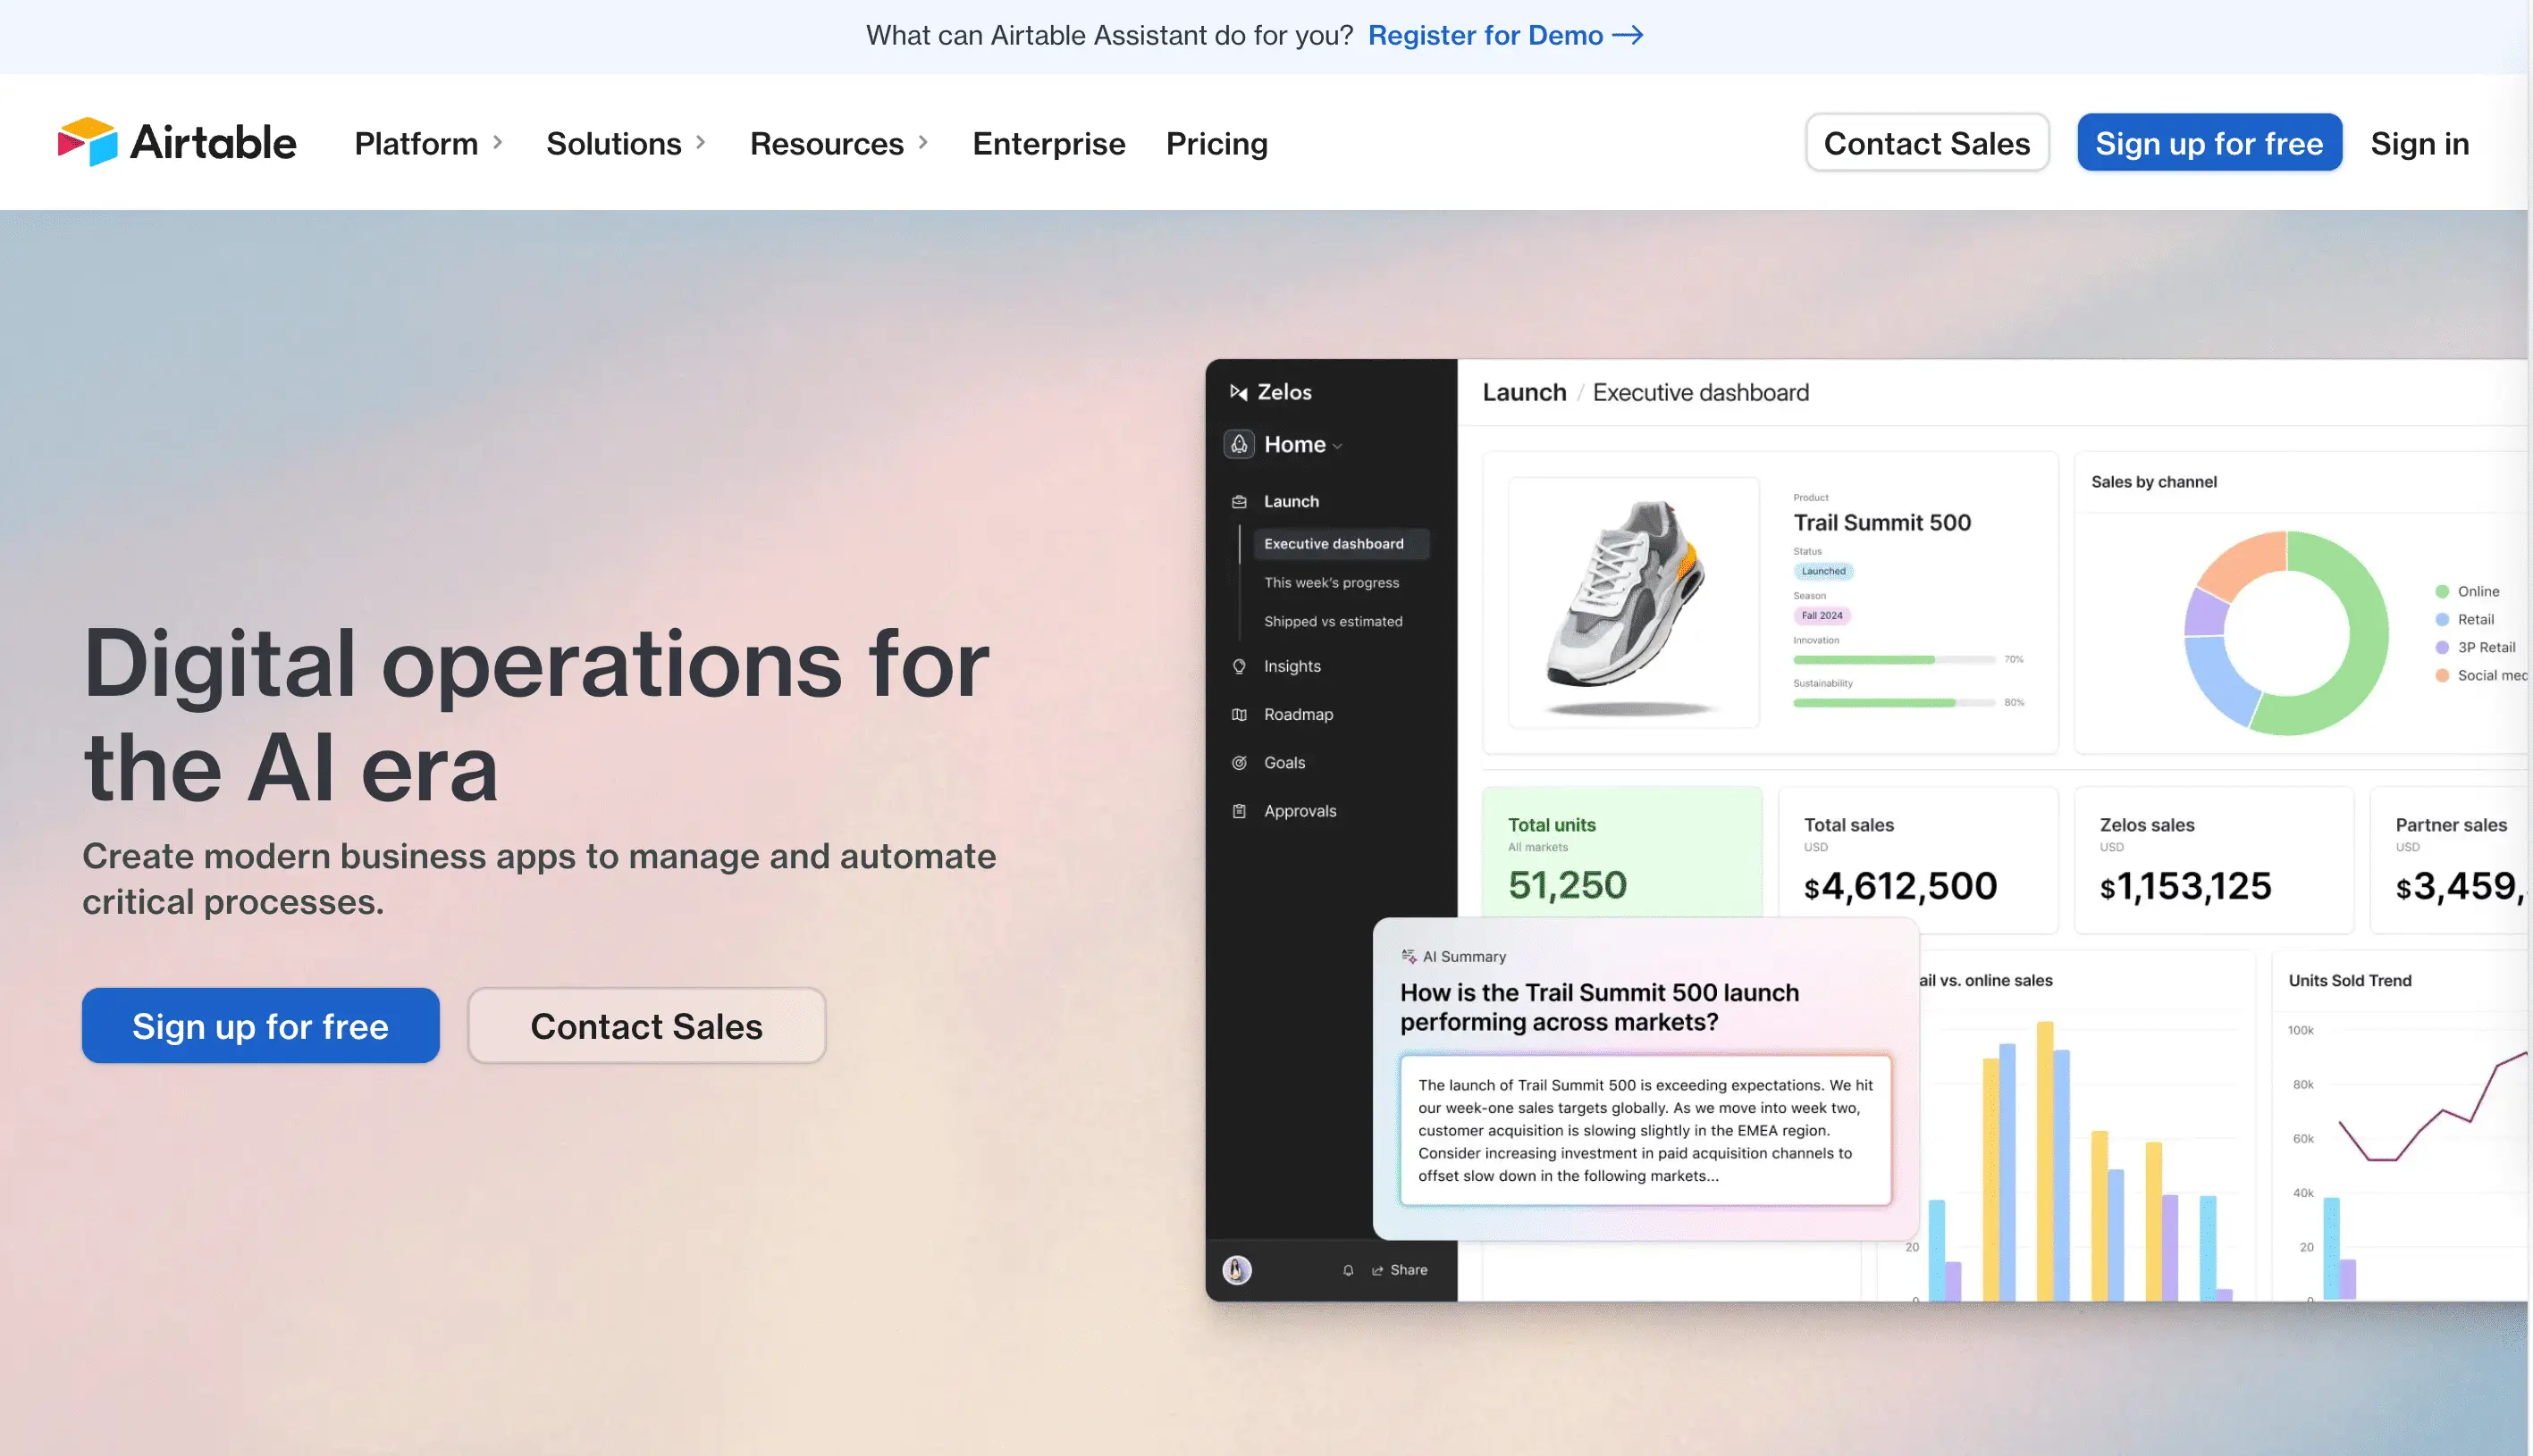Click the Goals target icon
The image size is (2533, 1456).
1240,762
